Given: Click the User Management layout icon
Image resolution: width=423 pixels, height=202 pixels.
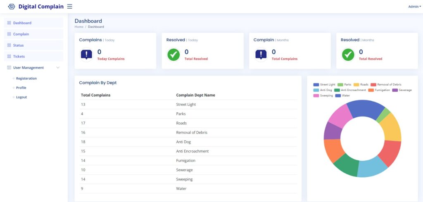Looking at the screenshot, I should pyautogui.click(x=9, y=68).
